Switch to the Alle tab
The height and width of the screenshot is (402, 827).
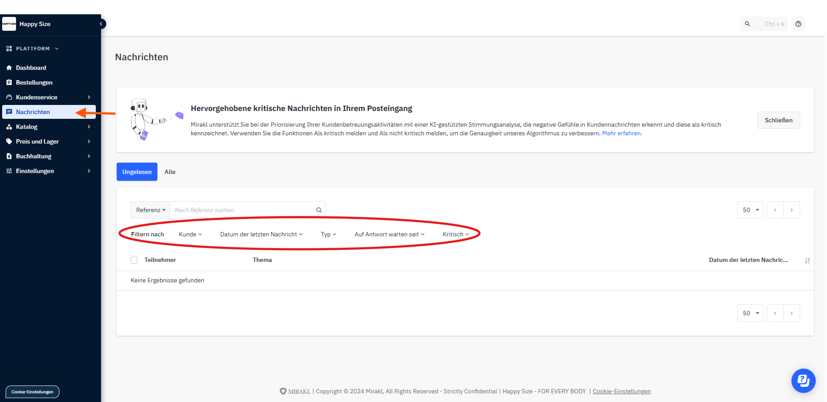pyautogui.click(x=170, y=172)
